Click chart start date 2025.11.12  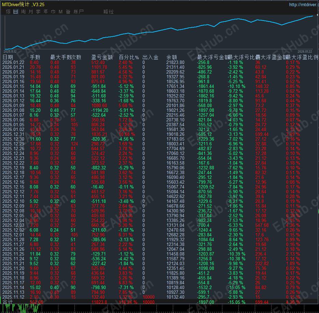click(10, 52)
